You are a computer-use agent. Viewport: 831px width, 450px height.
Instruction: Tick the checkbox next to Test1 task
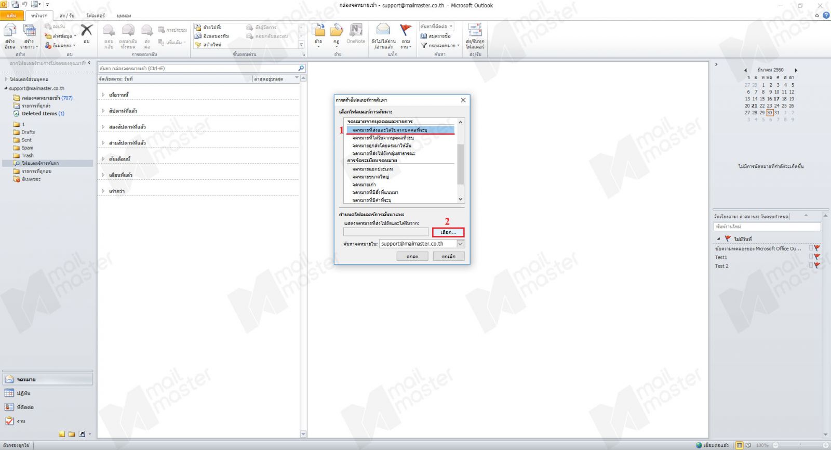point(811,257)
